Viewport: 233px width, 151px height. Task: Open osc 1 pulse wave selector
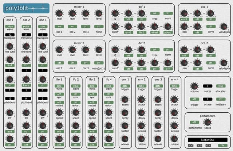click(10, 27)
